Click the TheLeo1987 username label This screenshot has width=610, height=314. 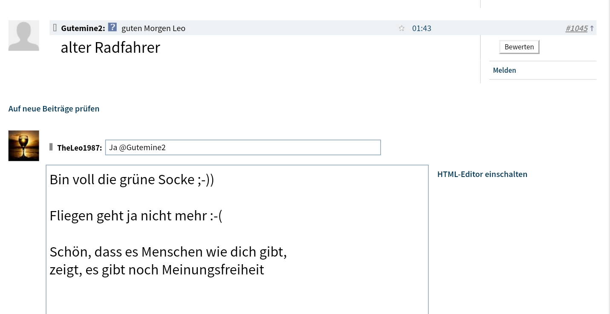click(x=79, y=148)
